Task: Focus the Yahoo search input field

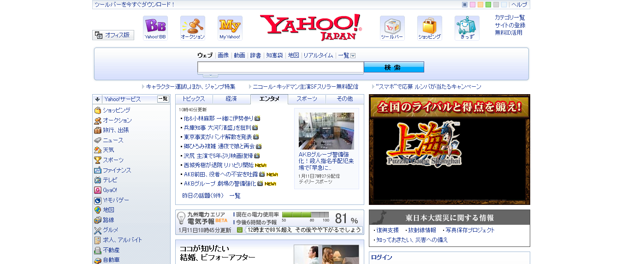Action: (281, 67)
